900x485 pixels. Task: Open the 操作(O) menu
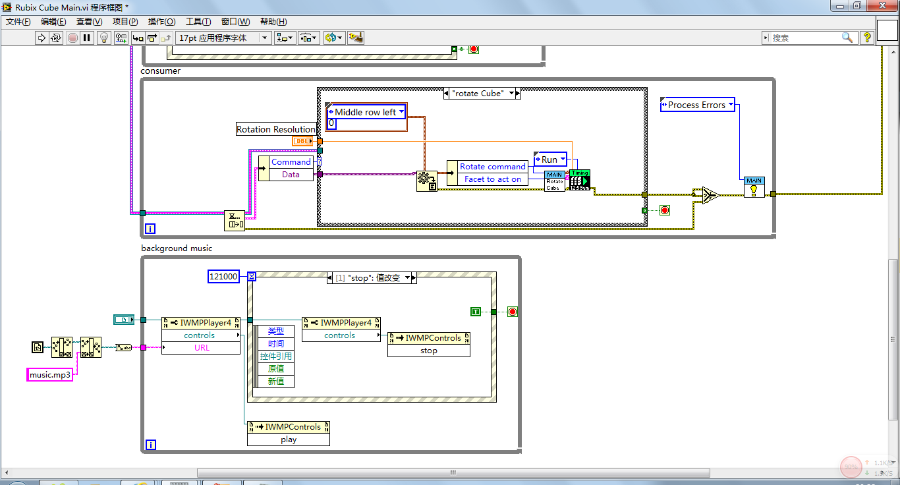pos(161,22)
